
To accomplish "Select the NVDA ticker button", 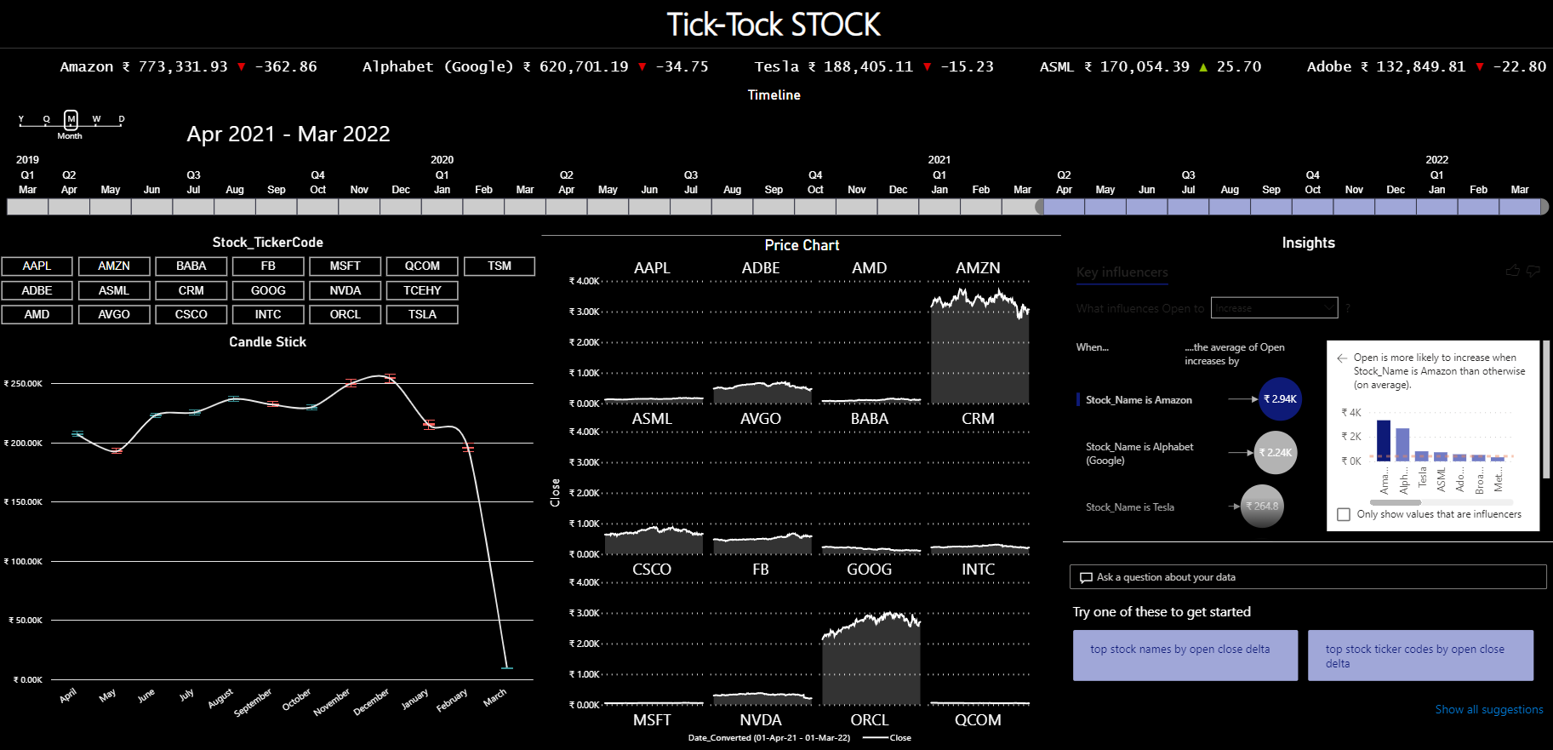I will click(x=345, y=290).
